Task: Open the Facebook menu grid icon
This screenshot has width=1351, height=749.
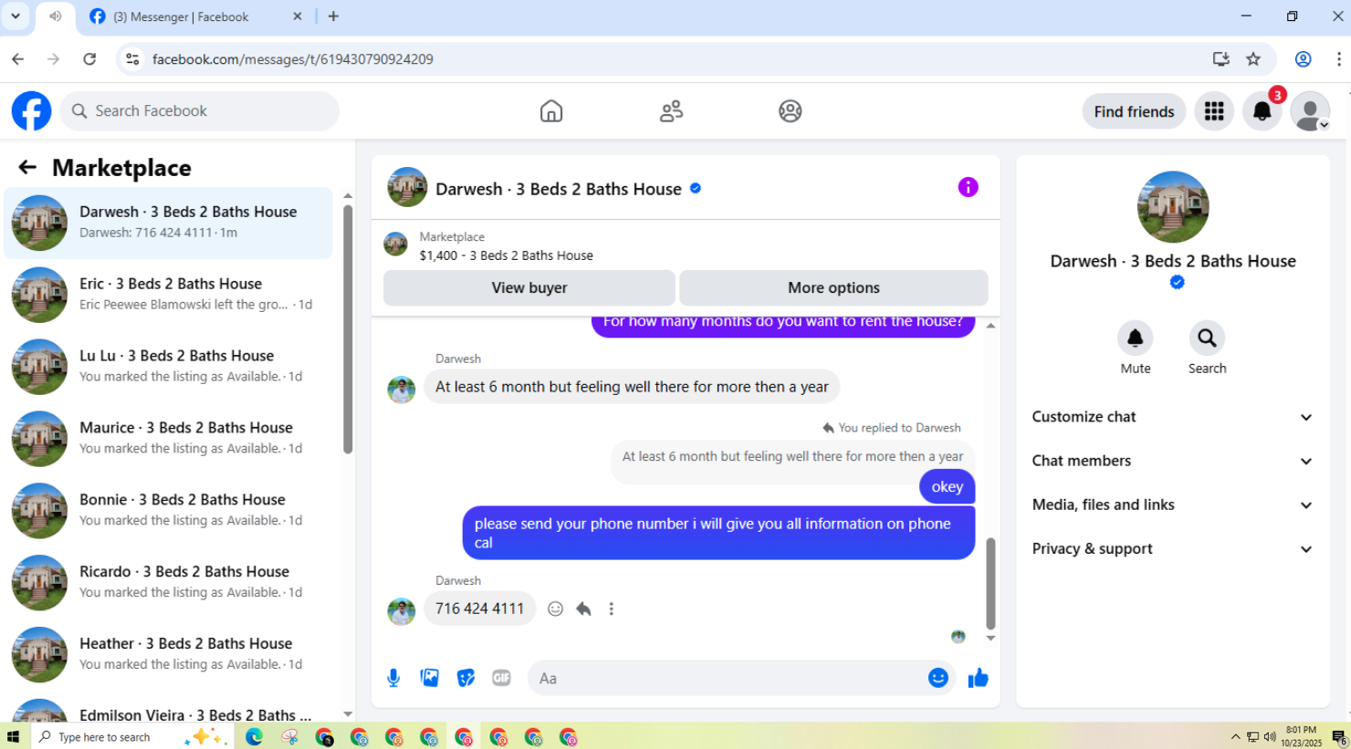Action: (x=1214, y=111)
